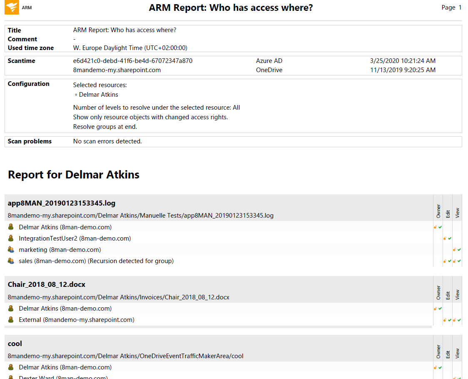468x379 pixels.
Task: Click 'Show only resource objects with changed access rights.'
Action: (150, 117)
